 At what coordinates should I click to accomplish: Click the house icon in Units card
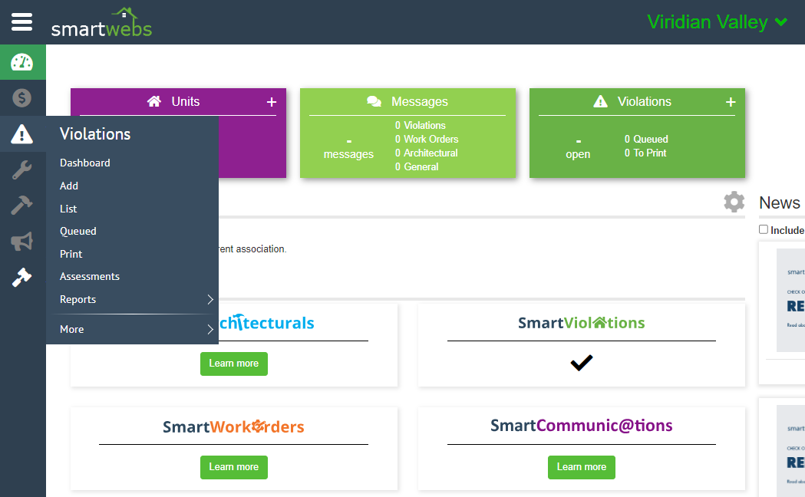coord(154,101)
